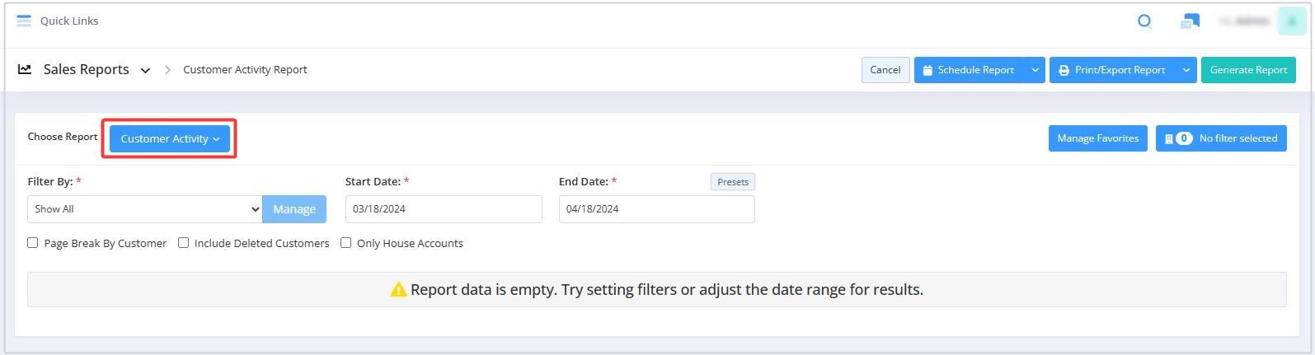The height and width of the screenshot is (355, 1315).
Task: Open the Filter By Show All dropdown
Action: [x=145, y=209]
